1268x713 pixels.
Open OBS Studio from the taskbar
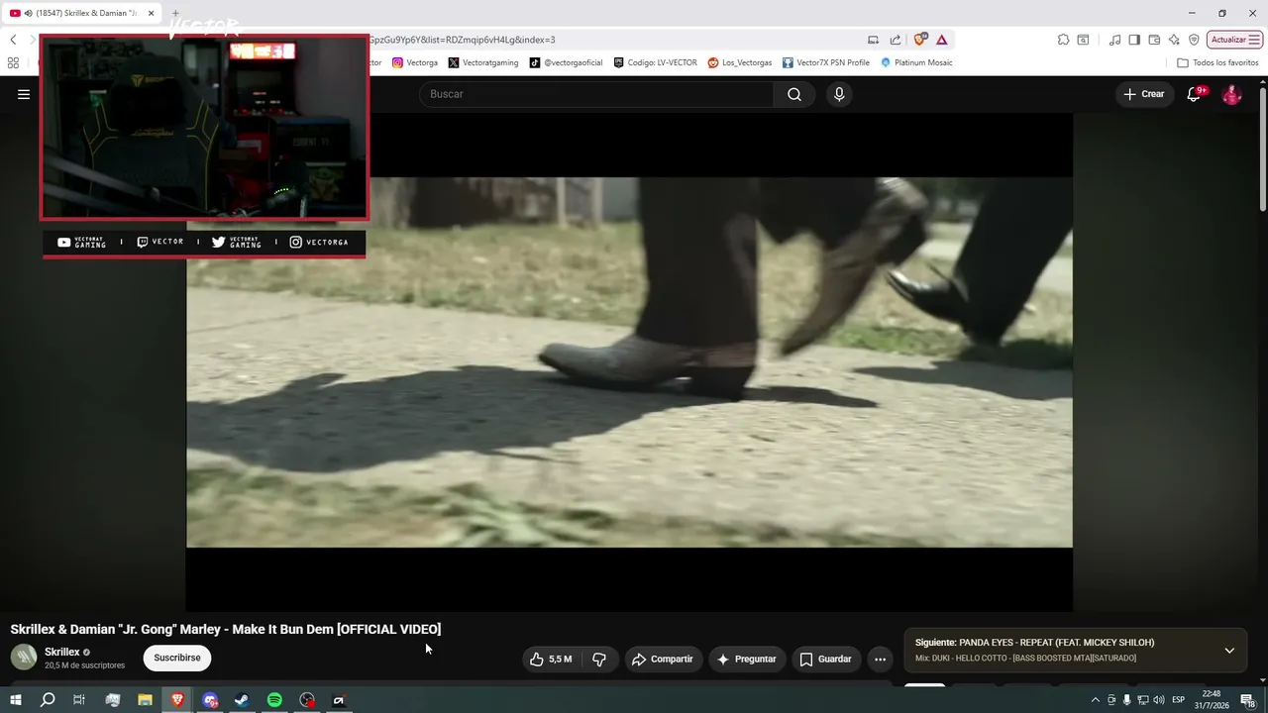coord(307,700)
